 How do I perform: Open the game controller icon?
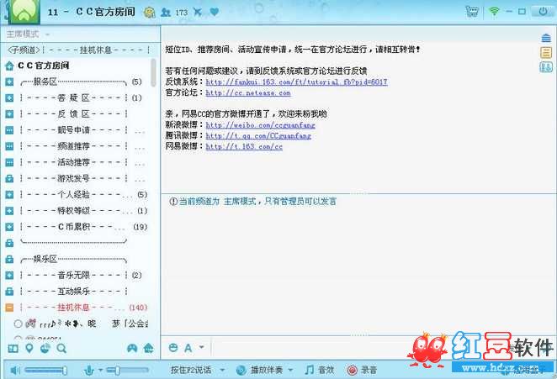click(x=132, y=348)
